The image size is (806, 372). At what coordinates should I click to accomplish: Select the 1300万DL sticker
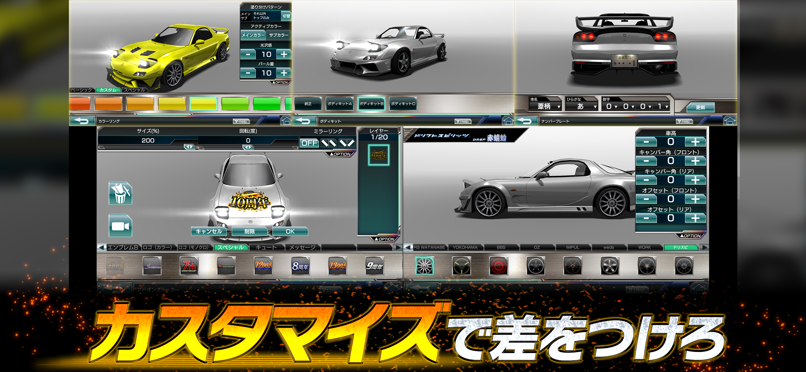point(337,266)
